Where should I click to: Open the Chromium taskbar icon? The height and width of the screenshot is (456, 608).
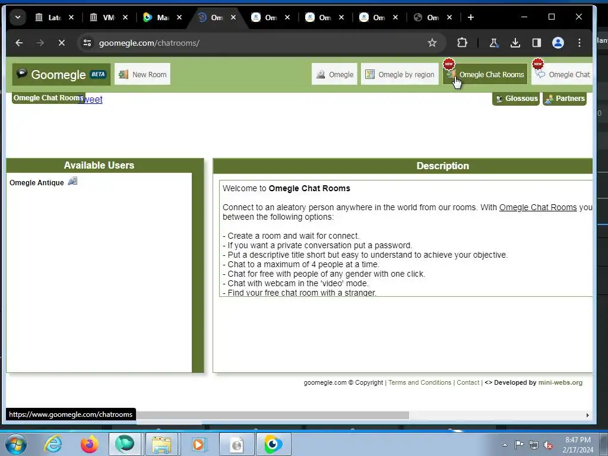point(273,444)
